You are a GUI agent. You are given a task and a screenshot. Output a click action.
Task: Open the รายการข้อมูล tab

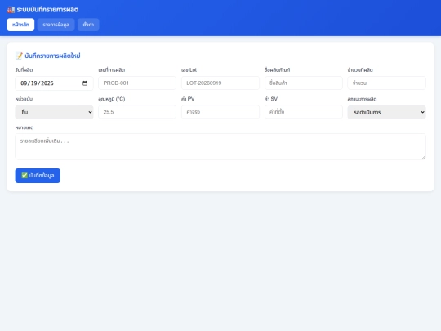click(x=56, y=25)
